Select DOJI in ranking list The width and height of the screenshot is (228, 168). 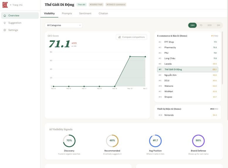pos(188,81)
